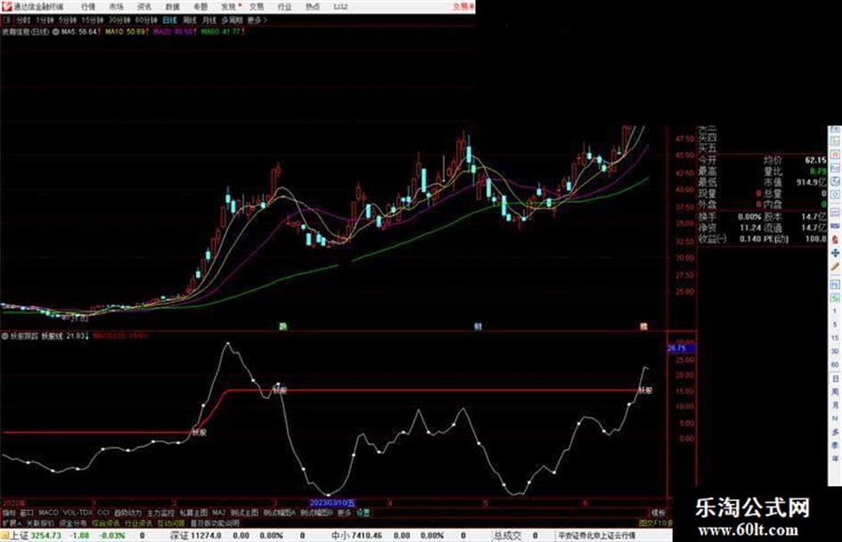Viewport: 842px width, 542px height.
Task: Open the 热点 menu
Action: point(313,7)
